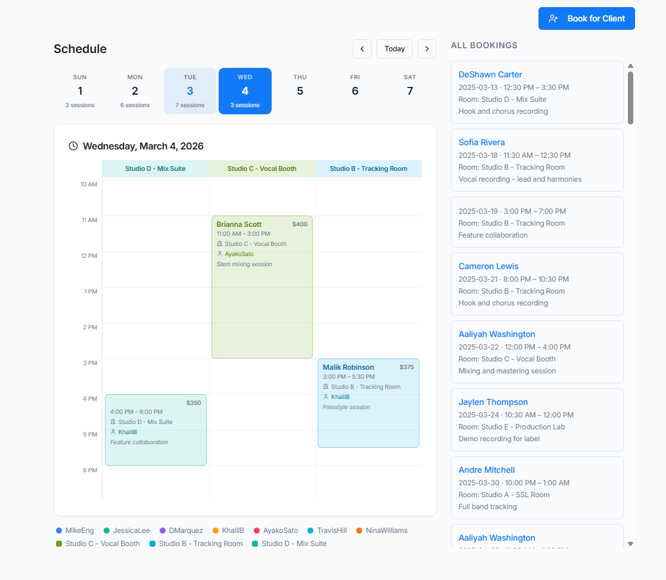Viewport: 666px width, 580px height.
Task: Click the Studio D - Mix Suite legend swatch
Action: point(256,544)
